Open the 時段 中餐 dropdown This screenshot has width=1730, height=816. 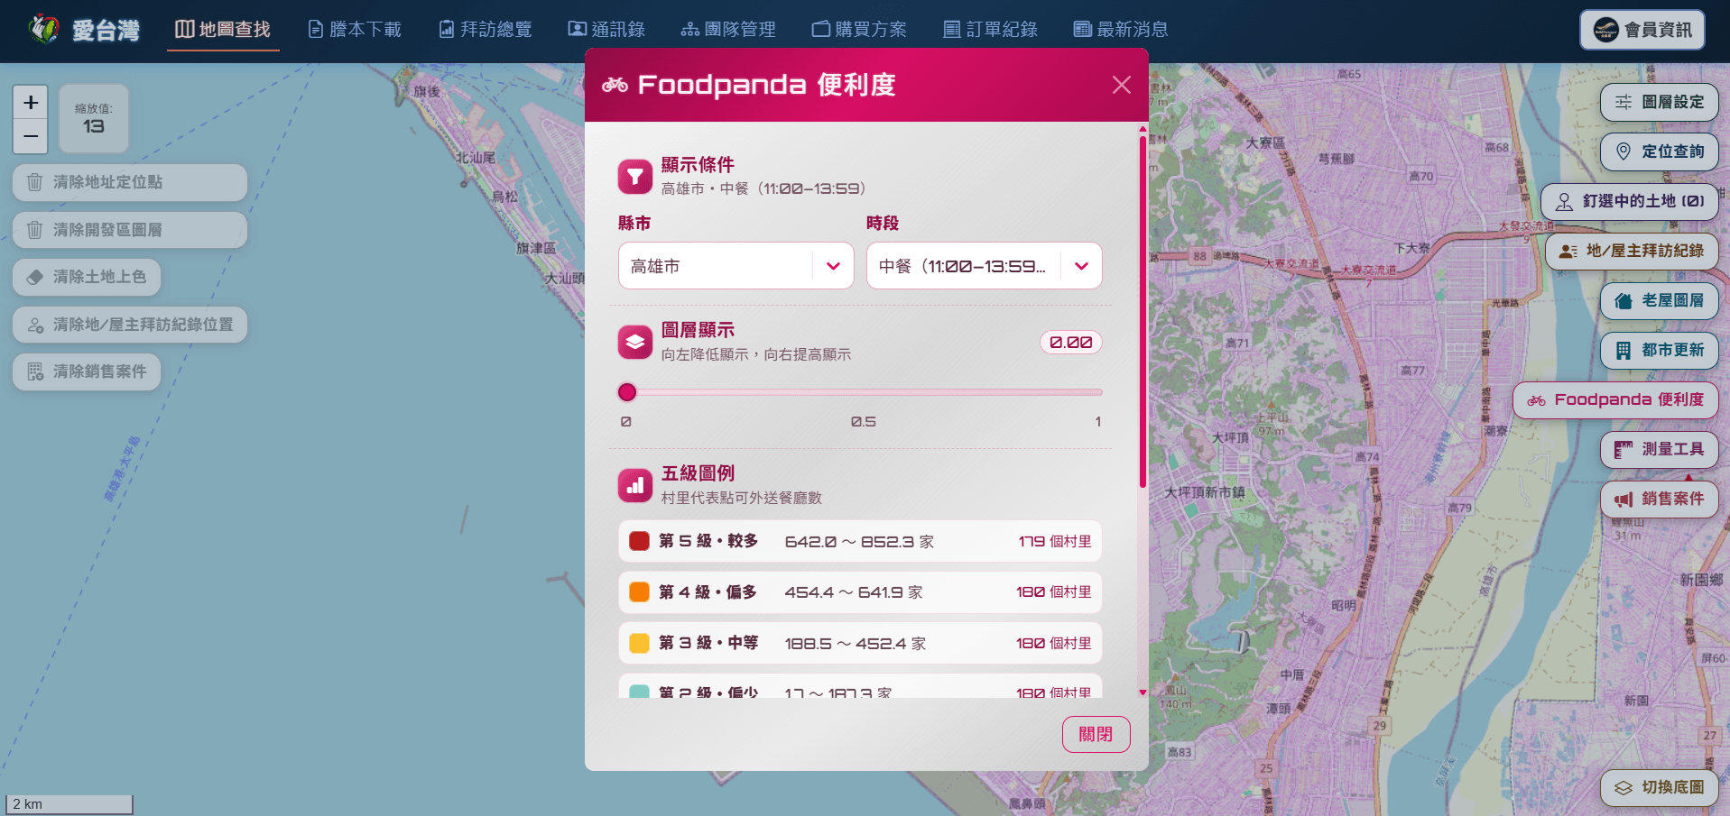coord(985,266)
